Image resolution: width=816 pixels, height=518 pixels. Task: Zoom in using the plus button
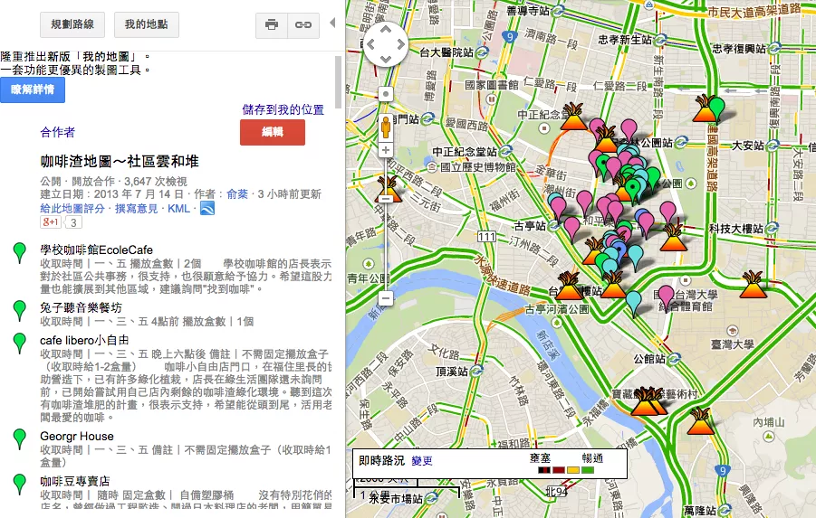coord(386,151)
